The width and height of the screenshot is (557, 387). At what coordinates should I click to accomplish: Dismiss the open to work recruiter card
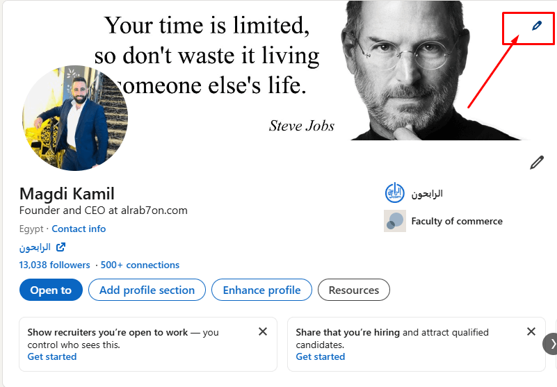263,331
